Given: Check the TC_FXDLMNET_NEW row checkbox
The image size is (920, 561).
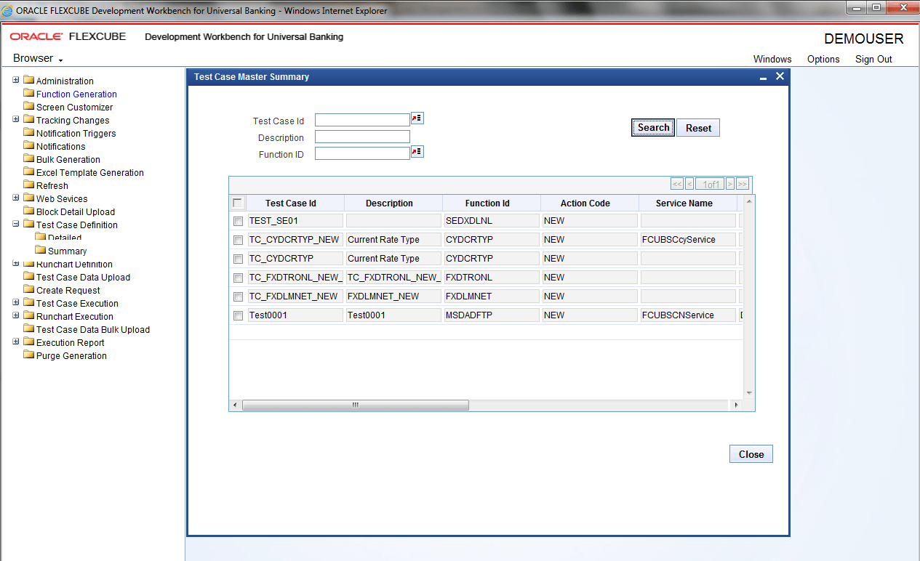Looking at the screenshot, I should 238,296.
